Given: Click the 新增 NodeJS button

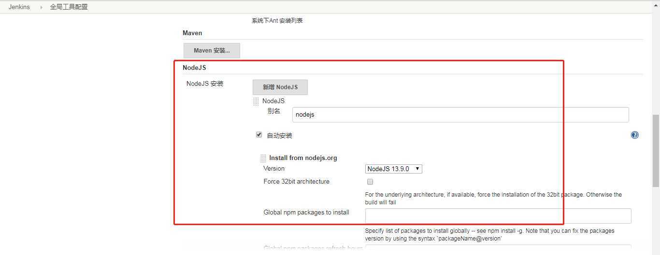Looking at the screenshot, I should coord(280,87).
